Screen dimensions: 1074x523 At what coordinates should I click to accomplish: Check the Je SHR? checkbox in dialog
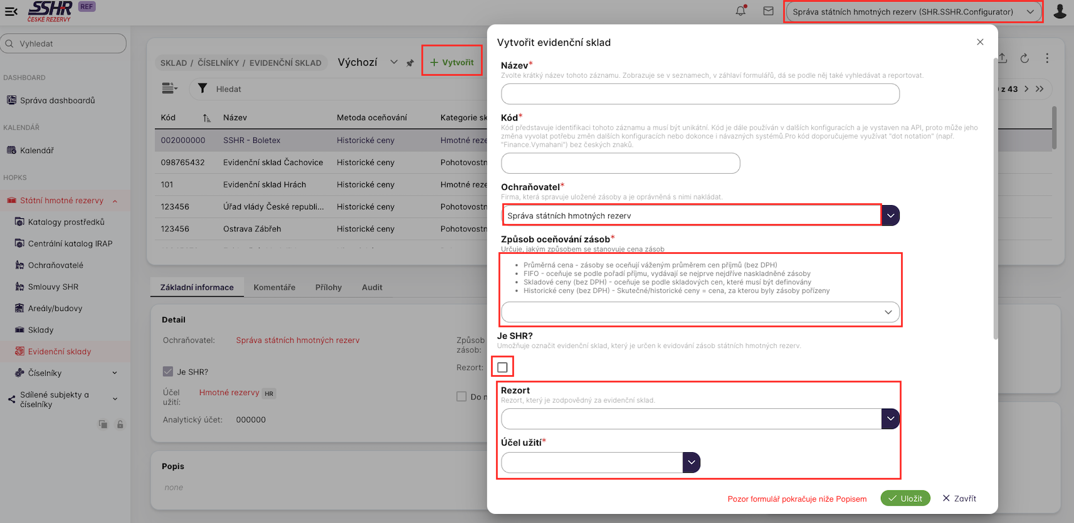pyautogui.click(x=502, y=367)
